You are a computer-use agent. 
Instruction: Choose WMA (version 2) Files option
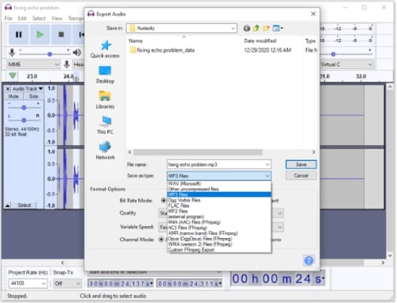point(219,244)
